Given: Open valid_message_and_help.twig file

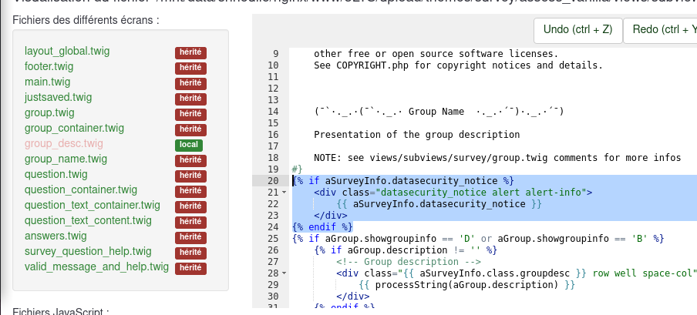Looking at the screenshot, I should pos(96,267).
